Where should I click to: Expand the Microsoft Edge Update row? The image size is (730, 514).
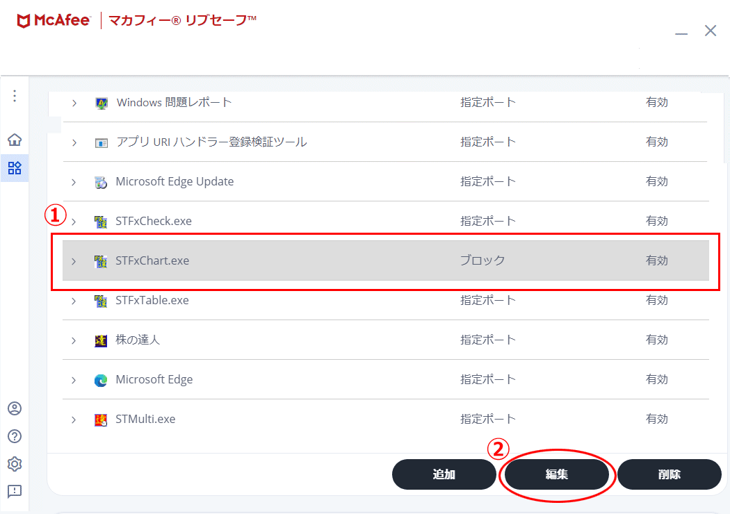(74, 182)
